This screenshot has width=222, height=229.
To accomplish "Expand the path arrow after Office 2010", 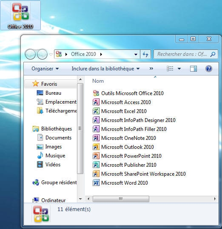I will (x=101, y=54).
